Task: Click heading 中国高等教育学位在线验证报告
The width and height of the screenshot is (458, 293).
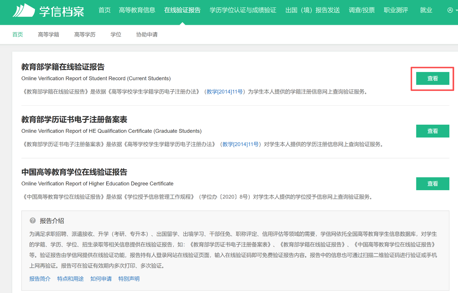Action: (x=74, y=172)
